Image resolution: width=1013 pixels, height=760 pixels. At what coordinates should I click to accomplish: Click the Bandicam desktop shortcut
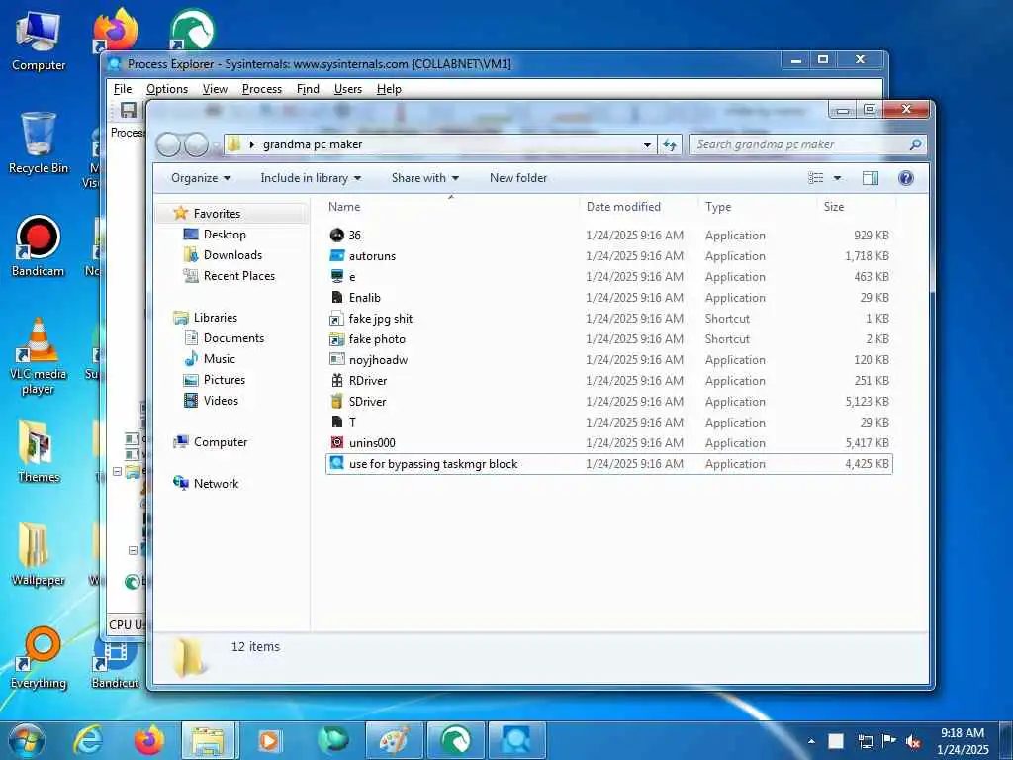39,246
